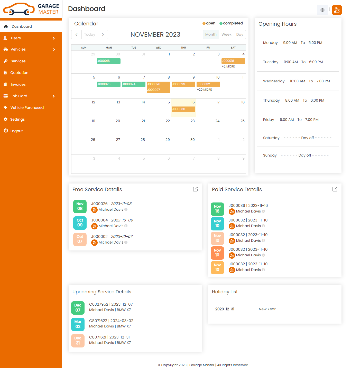
Task: Click the Today button on the calendar
Action: pos(89,34)
